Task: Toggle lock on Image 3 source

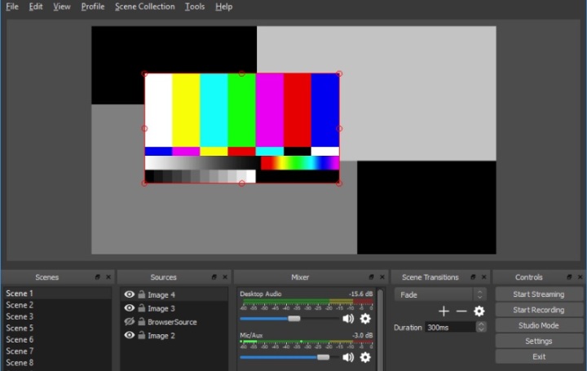Action: coord(142,307)
